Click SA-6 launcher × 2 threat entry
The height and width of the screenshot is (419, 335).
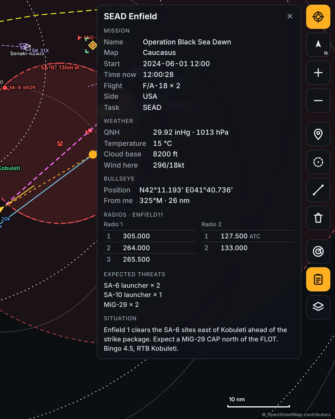[132, 285]
